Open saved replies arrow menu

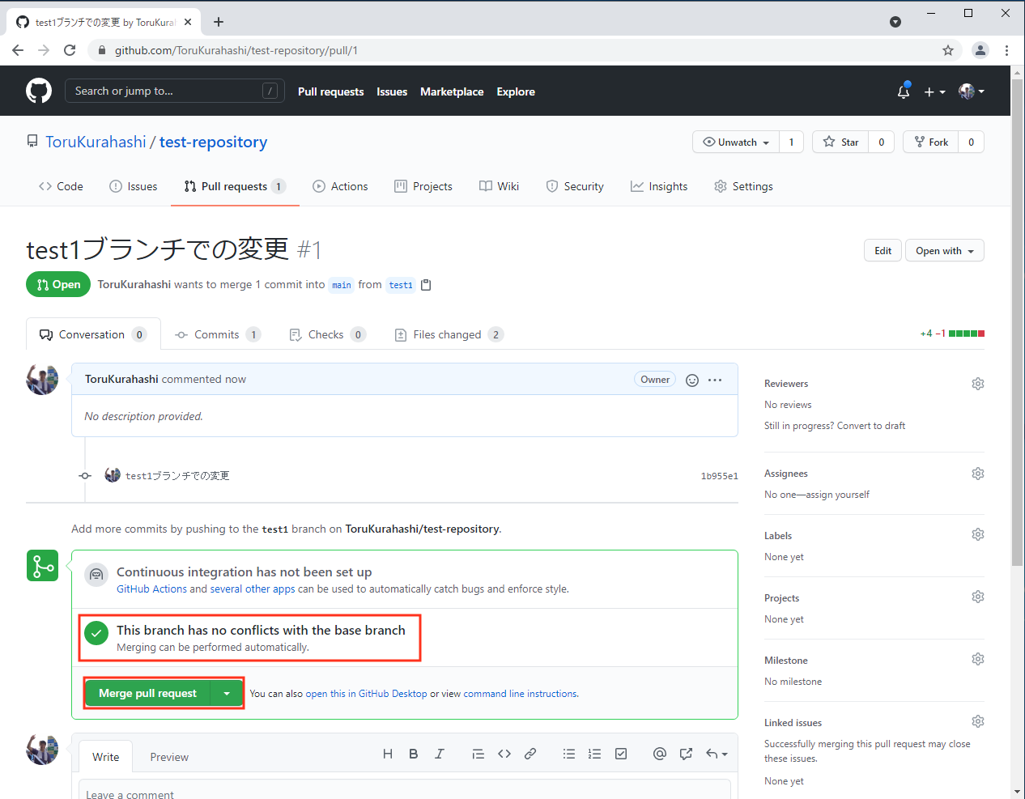coord(717,754)
